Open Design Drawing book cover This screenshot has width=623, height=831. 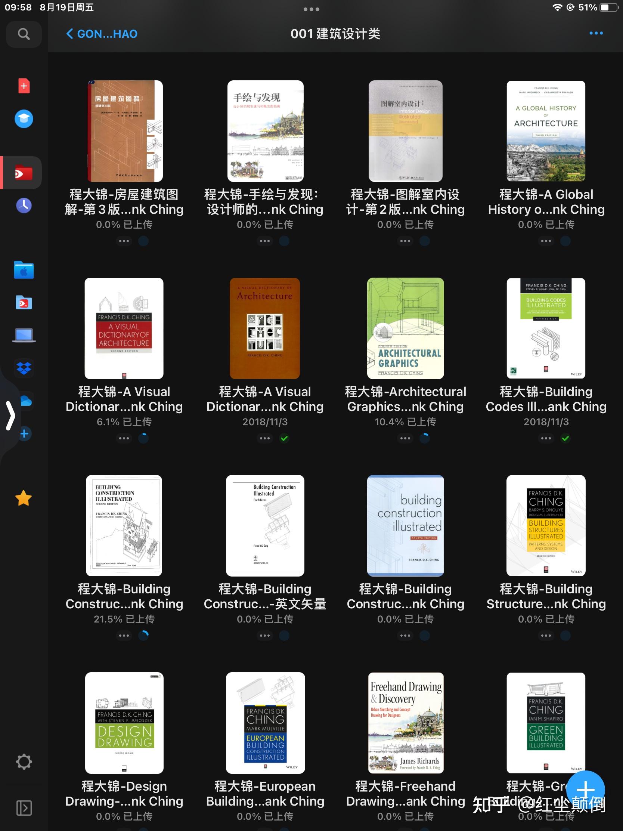[124, 723]
